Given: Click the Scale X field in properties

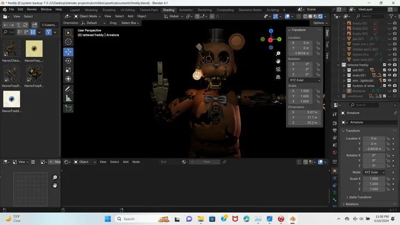Looking at the screenshot, I should click(x=374, y=179).
